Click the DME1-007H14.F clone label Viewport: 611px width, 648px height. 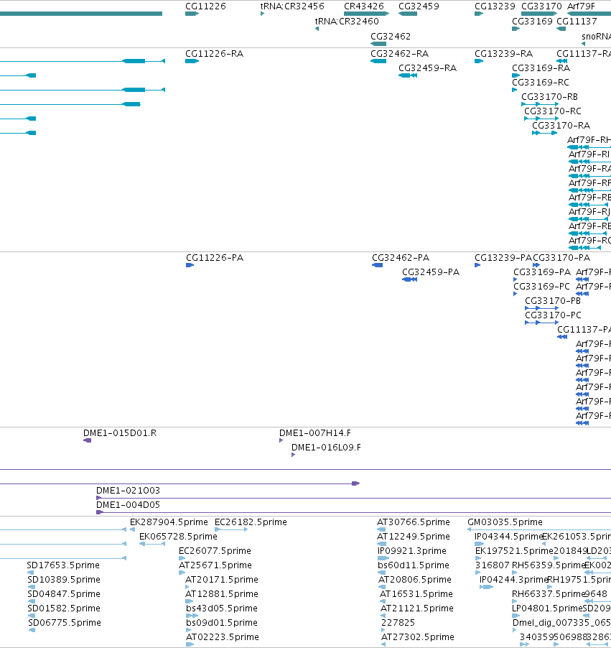(314, 433)
